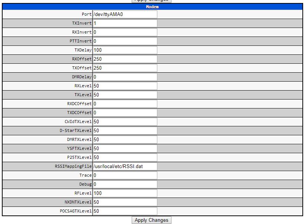The image size is (305, 224).
Task: Click the RSSIMappingFile label
Action: (x=73, y=166)
